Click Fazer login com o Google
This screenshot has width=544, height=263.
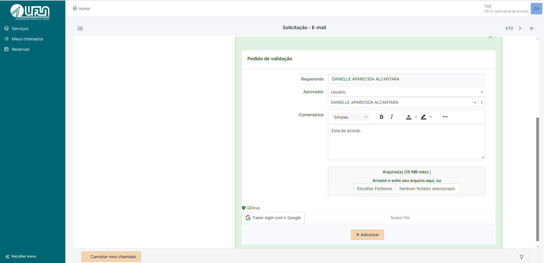pyautogui.click(x=273, y=218)
